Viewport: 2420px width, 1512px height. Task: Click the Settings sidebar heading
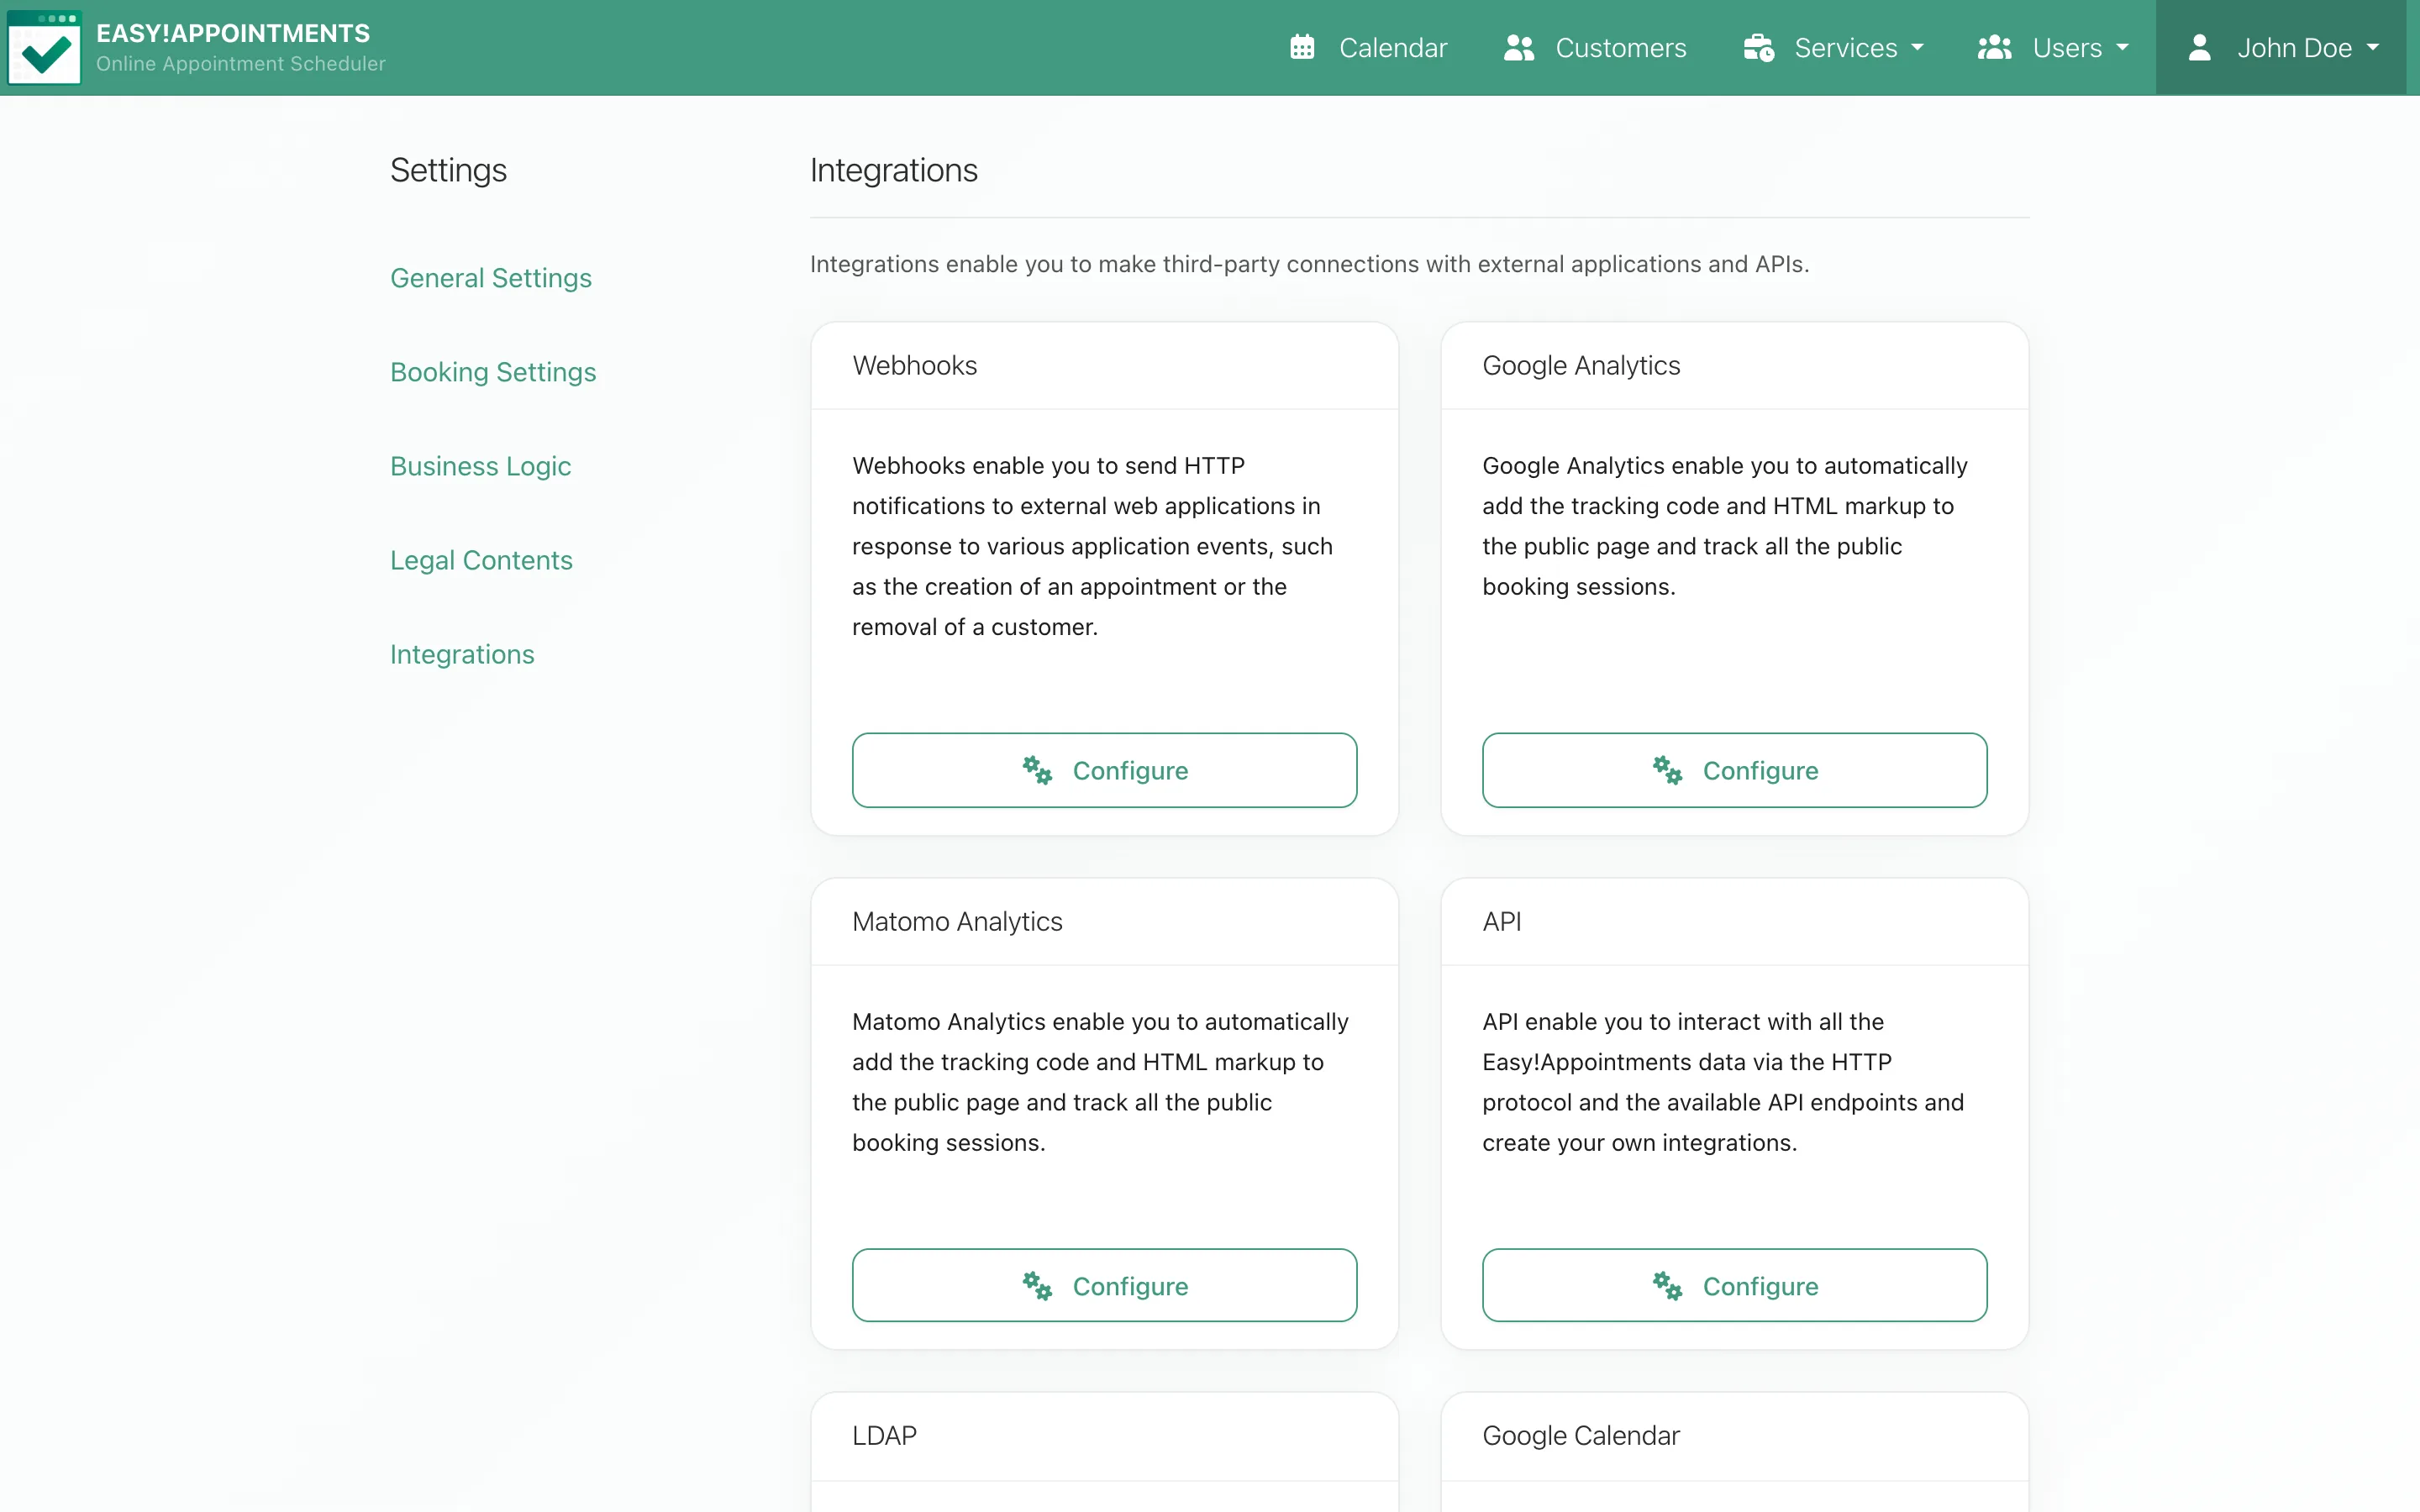(448, 170)
